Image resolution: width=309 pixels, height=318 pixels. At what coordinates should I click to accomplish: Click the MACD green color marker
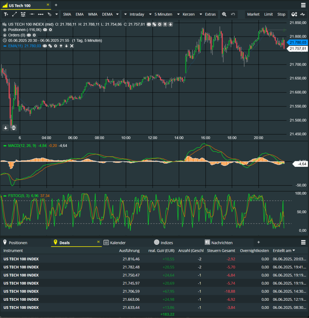click(5, 145)
